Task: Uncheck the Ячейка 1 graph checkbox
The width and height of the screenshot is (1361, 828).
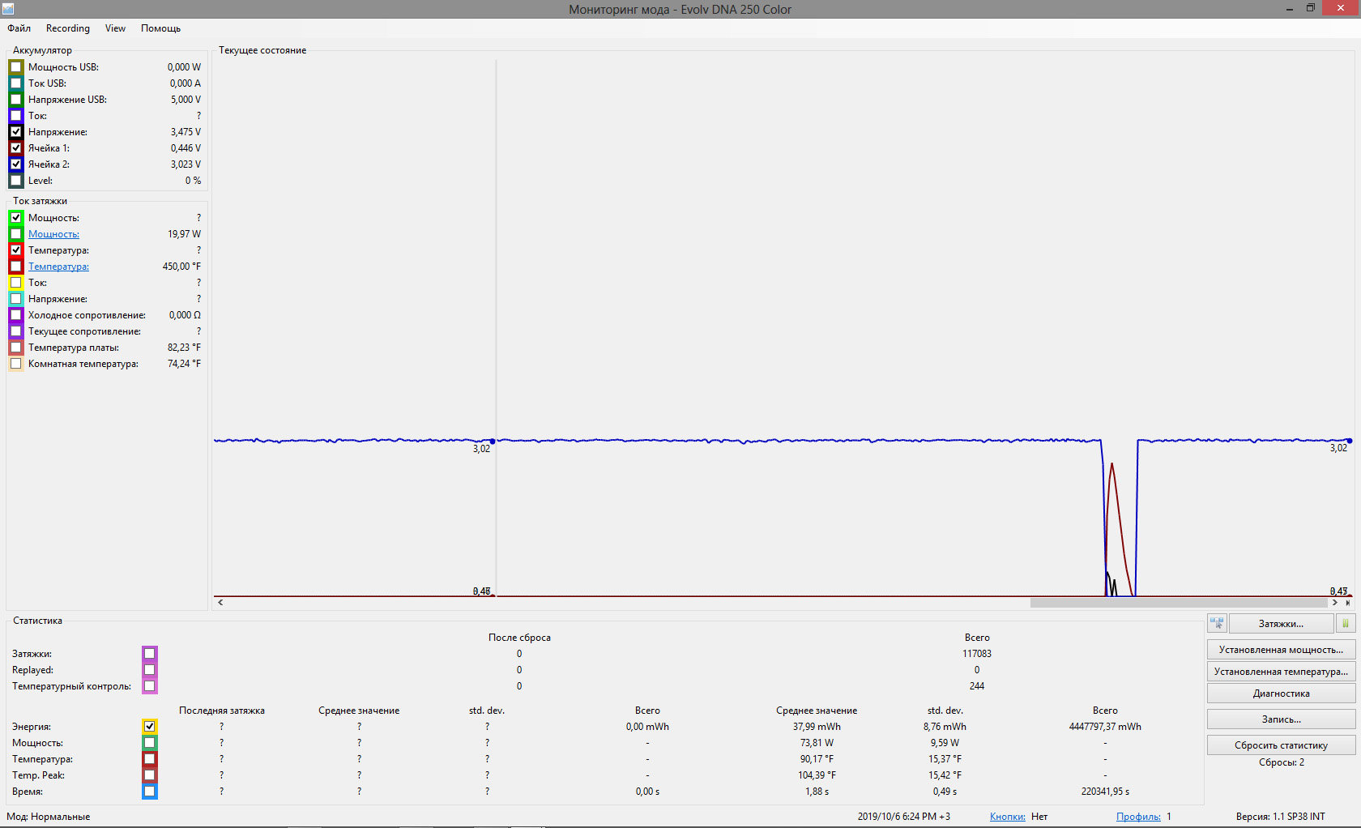Action: click(x=16, y=148)
